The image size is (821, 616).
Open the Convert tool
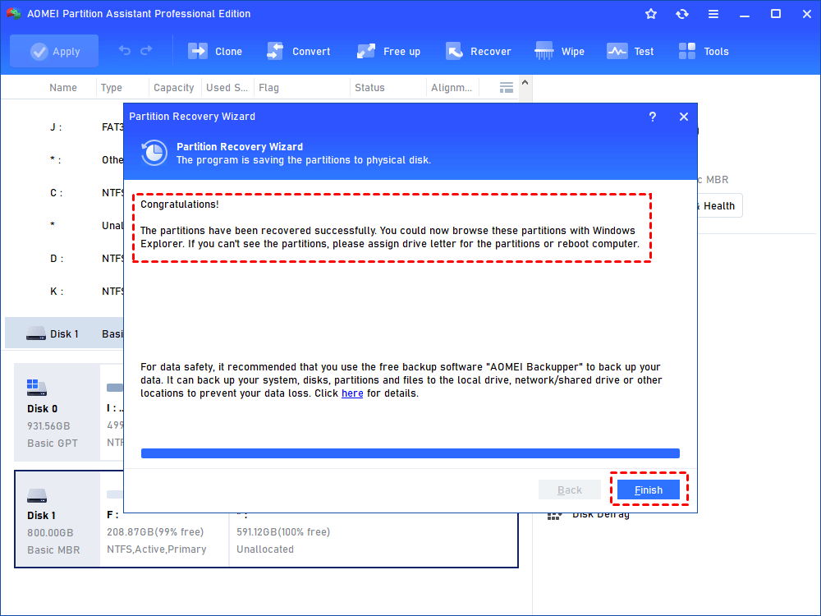pyautogui.click(x=299, y=51)
